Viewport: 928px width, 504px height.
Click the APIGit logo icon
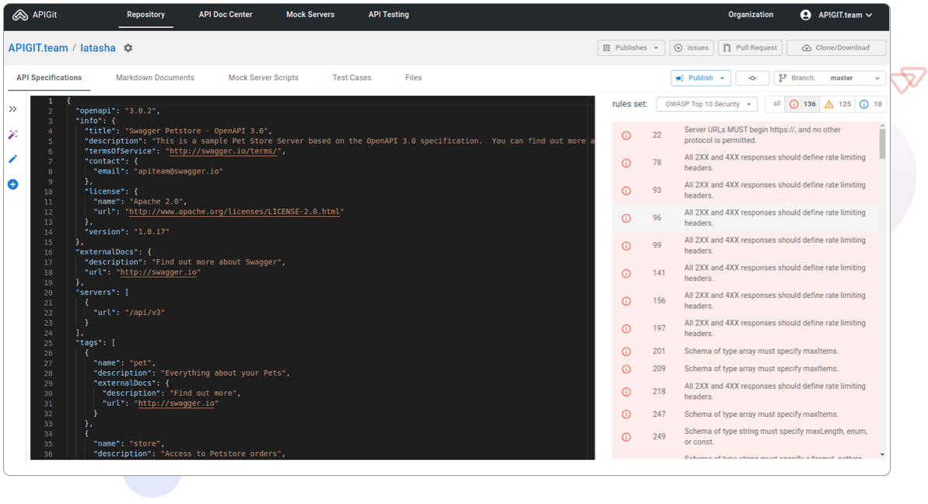[x=19, y=15]
